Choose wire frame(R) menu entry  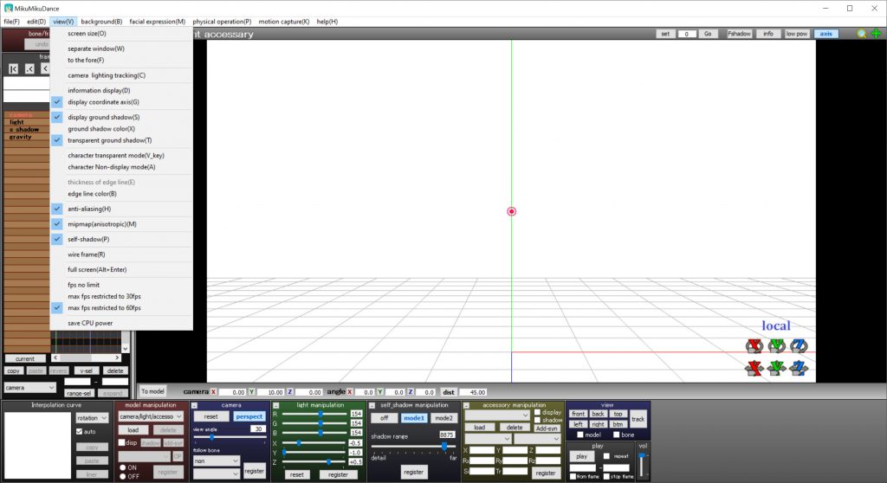click(121, 254)
